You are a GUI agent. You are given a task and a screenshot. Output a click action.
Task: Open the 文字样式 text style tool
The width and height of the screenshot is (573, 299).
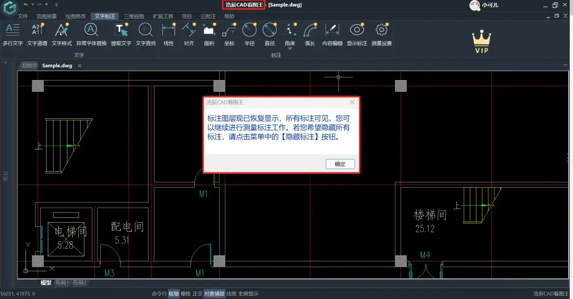[x=62, y=34]
